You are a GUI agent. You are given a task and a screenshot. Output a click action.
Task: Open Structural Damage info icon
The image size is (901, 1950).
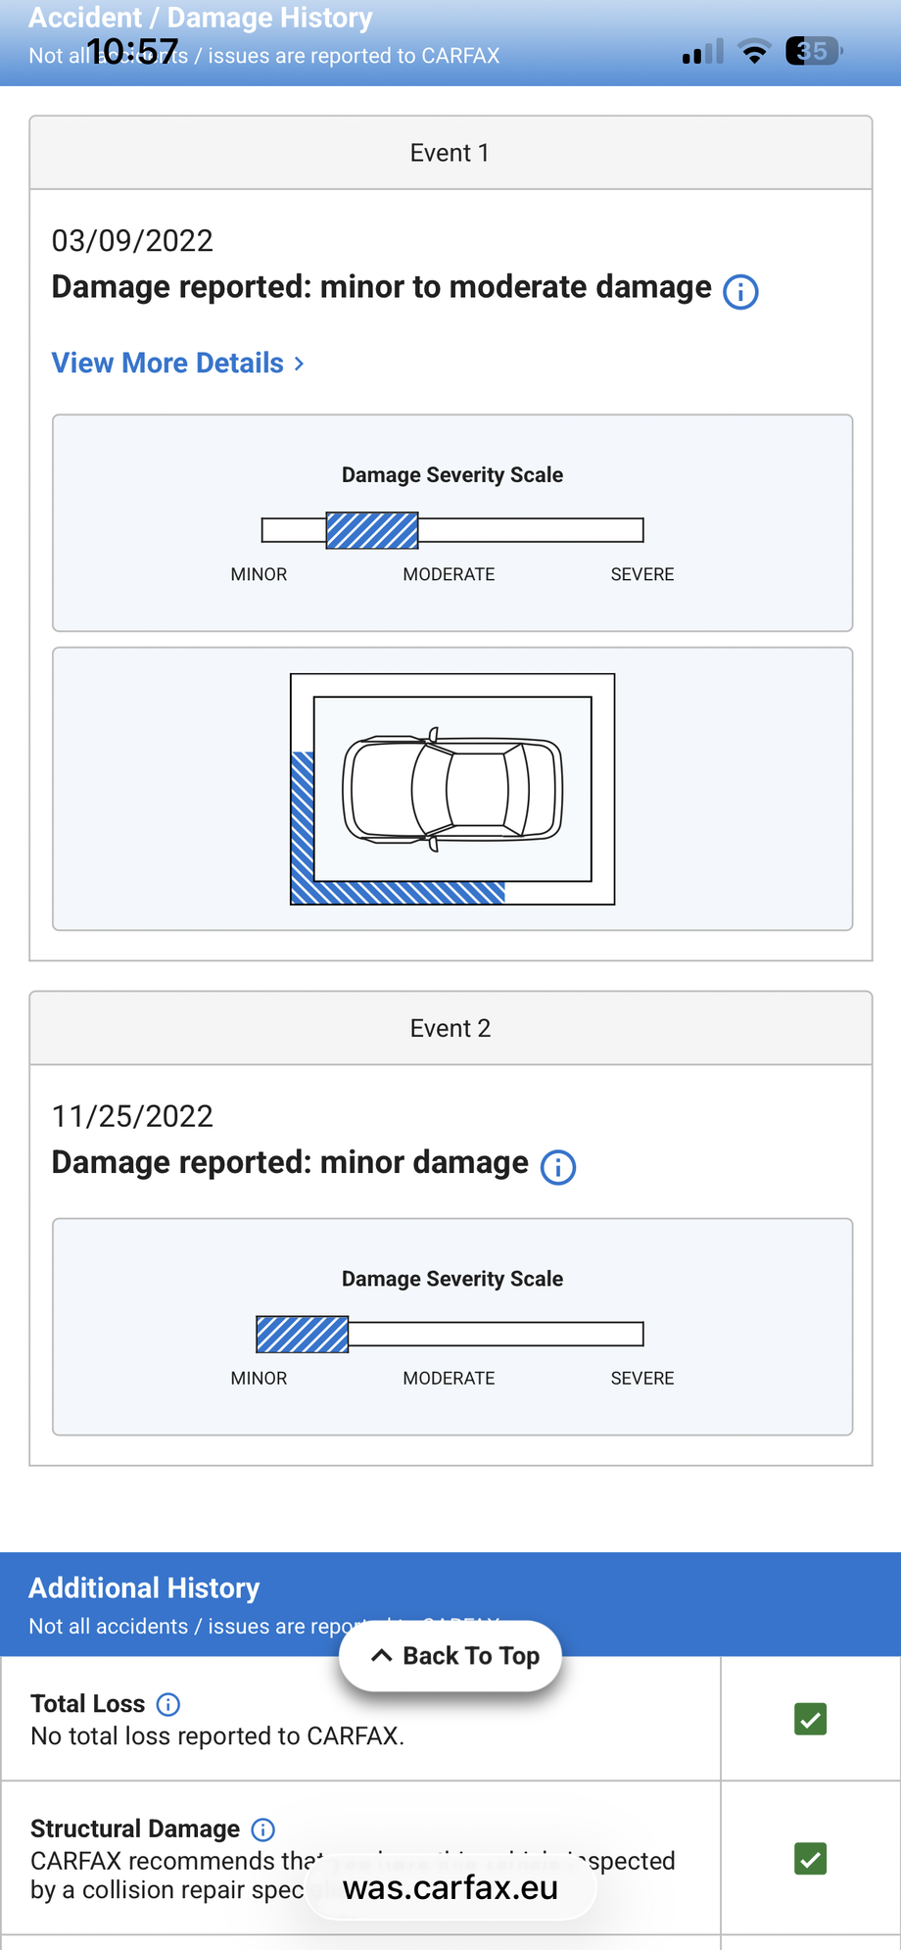(263, 1828)
